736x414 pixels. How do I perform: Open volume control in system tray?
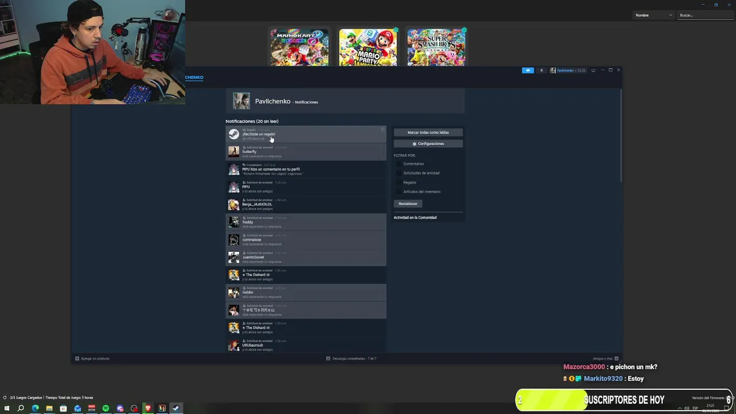(x=687, y=408)
